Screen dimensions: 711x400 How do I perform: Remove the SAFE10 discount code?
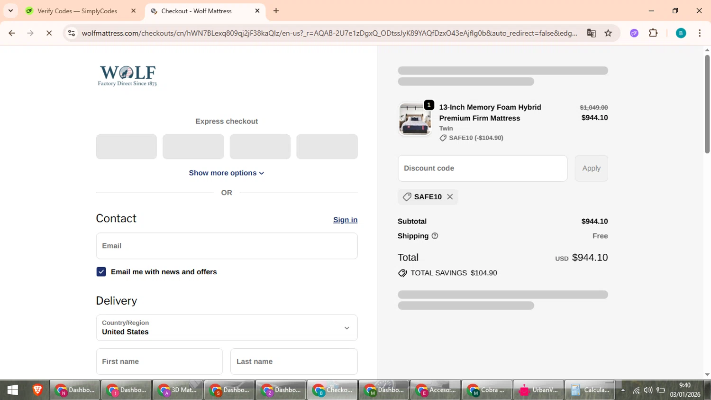[450, 197]
